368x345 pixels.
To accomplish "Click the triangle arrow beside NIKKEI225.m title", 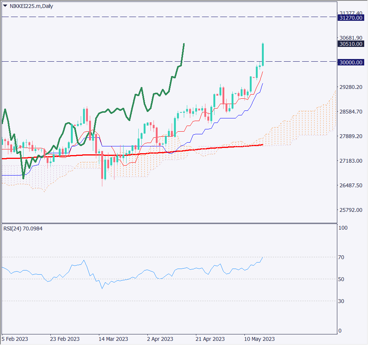I will click(x=5, y=6).
